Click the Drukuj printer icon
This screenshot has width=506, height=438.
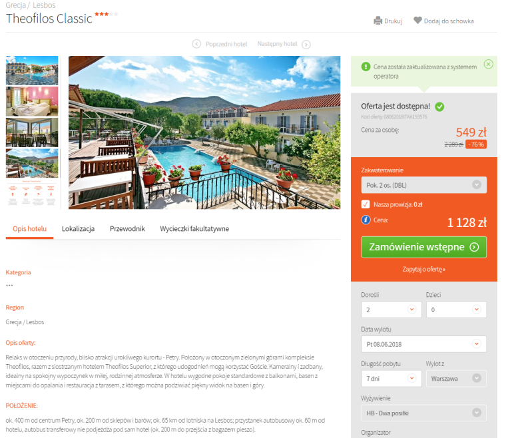coord(378,21)
